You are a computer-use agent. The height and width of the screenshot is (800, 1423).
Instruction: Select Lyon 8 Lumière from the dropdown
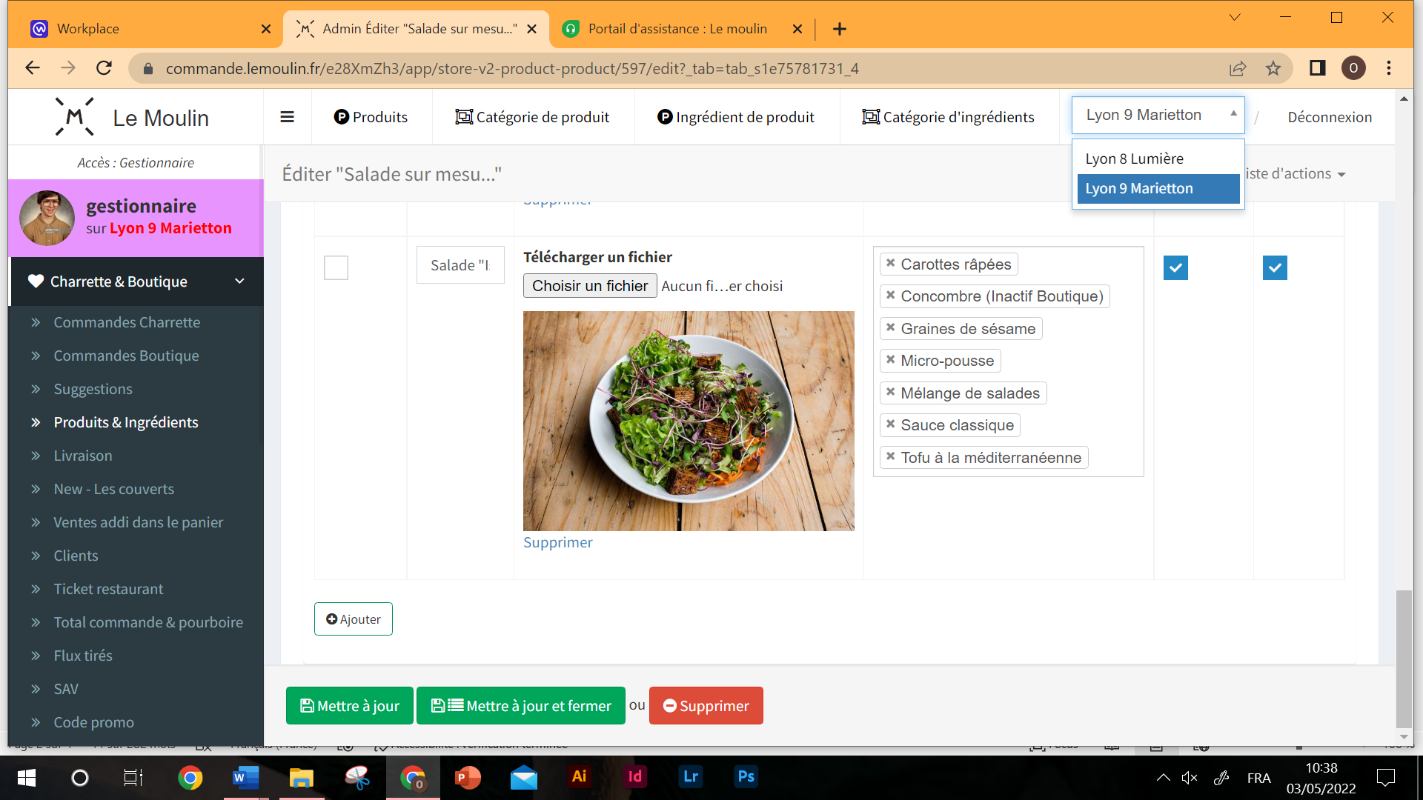point(1134,159)
